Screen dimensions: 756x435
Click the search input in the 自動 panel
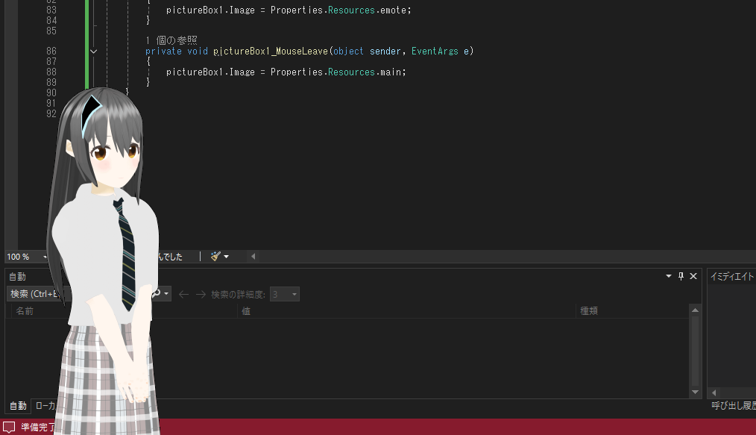[37, 294]
